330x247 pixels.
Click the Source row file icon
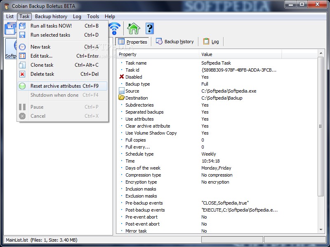pyautogui.click(x=121, y=91)
